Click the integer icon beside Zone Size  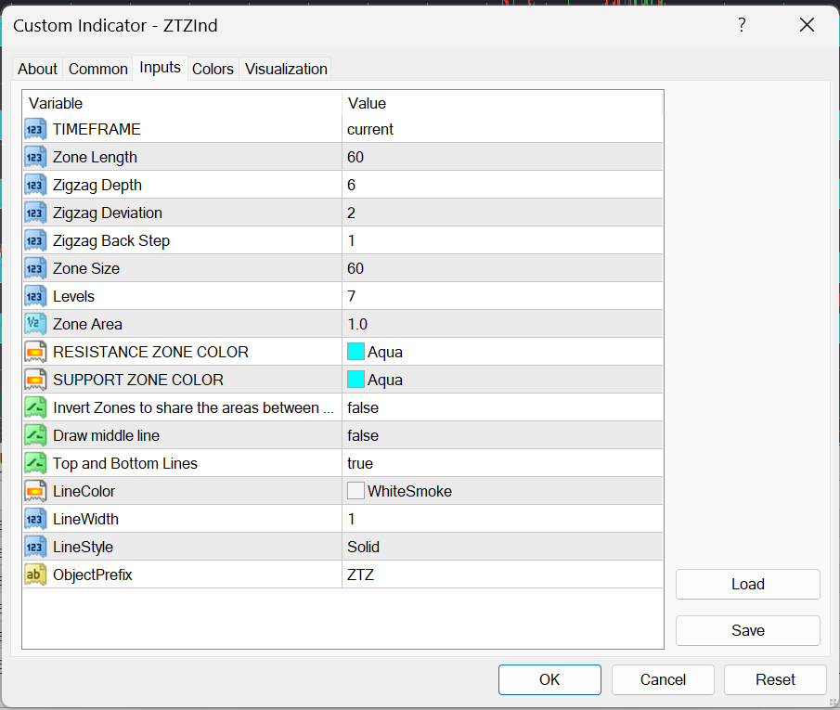click(x=35, y=268)
